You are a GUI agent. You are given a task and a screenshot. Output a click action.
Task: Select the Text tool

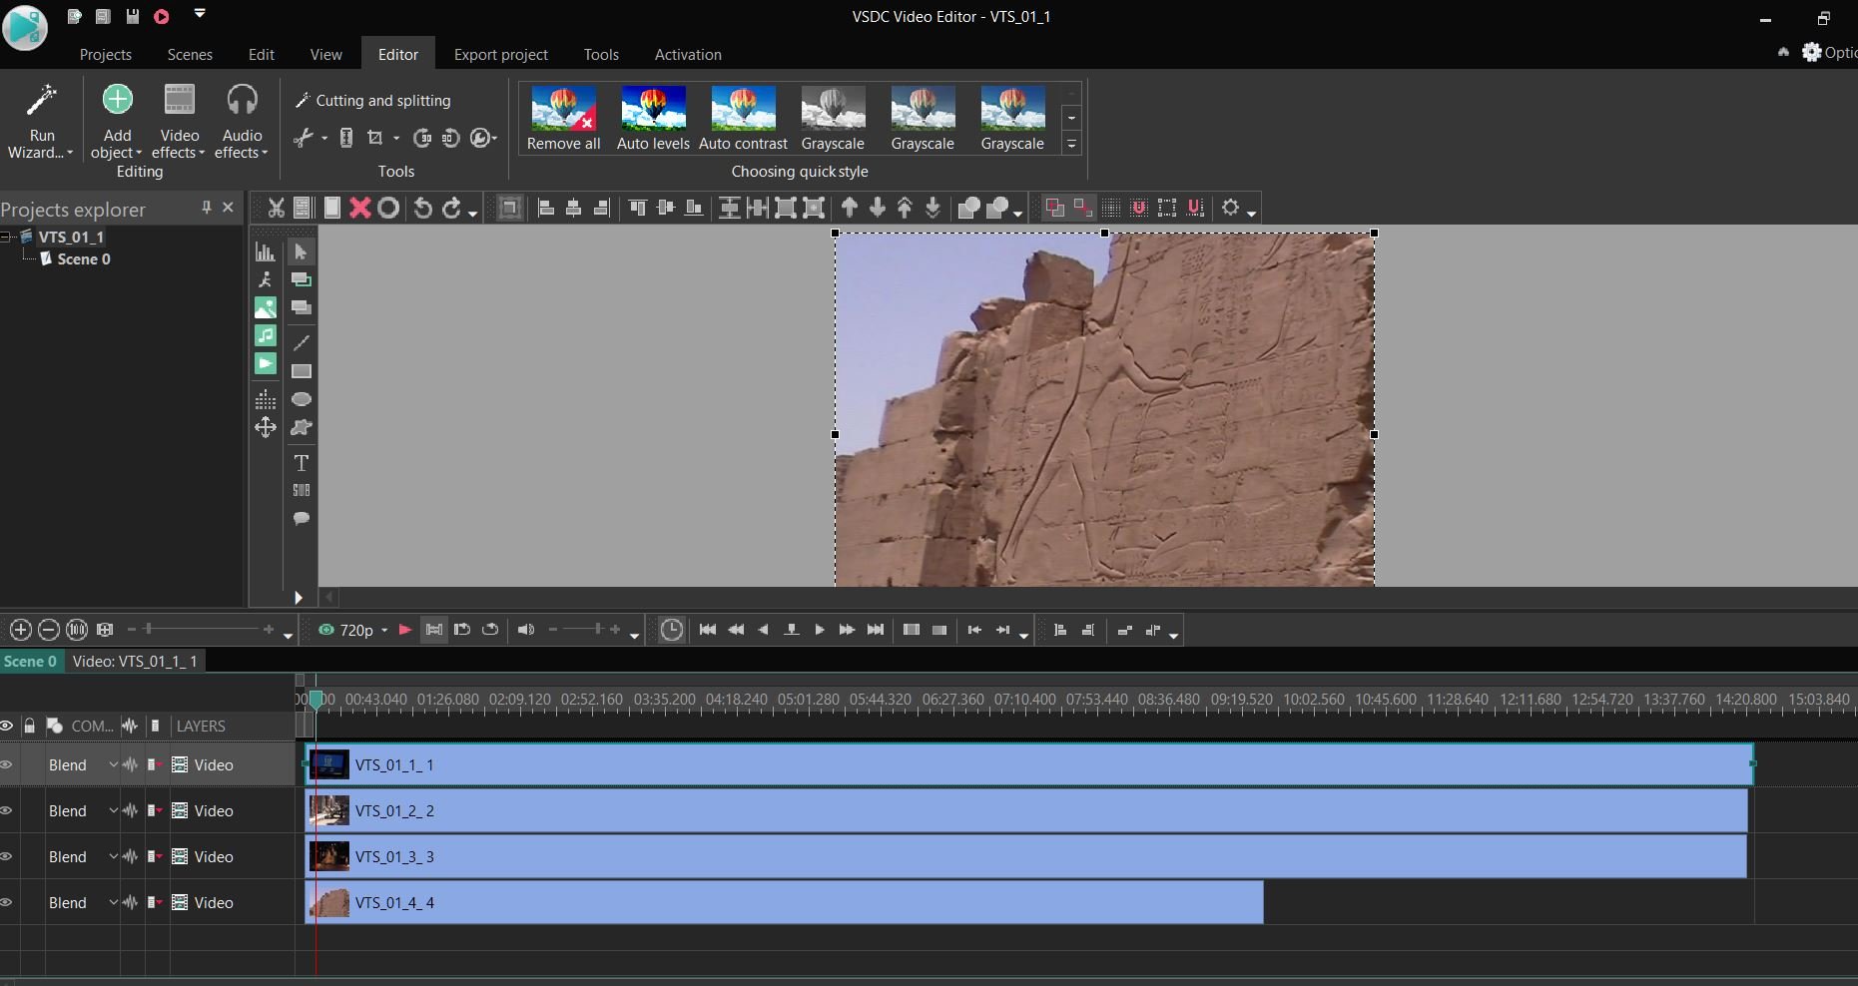301,463
